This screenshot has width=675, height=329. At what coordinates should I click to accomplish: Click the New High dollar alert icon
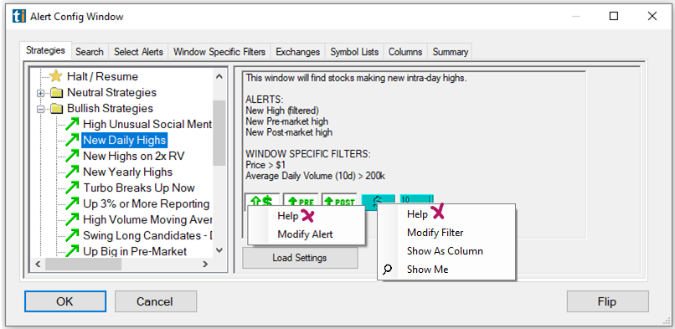[x=262, y=200]
